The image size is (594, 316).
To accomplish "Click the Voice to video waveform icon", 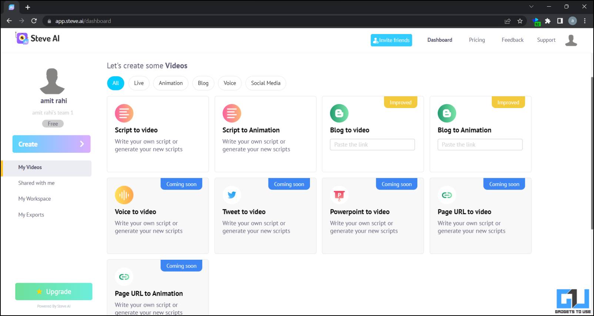I will (x=124, y=195).
